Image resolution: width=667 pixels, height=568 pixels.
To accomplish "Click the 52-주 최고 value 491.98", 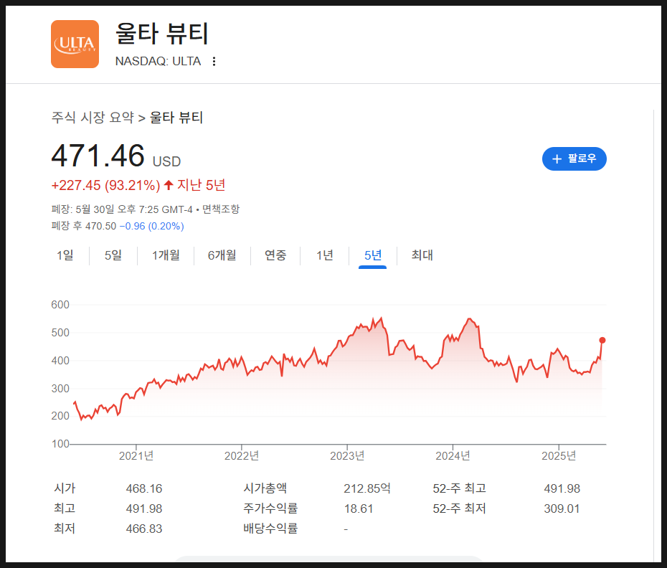I will point(562,488).
